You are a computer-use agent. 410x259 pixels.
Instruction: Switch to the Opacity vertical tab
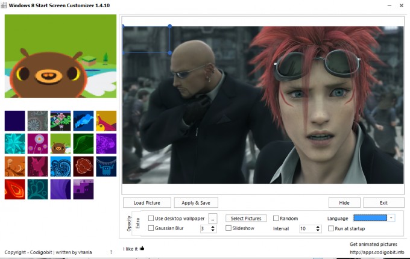point(128,223)
